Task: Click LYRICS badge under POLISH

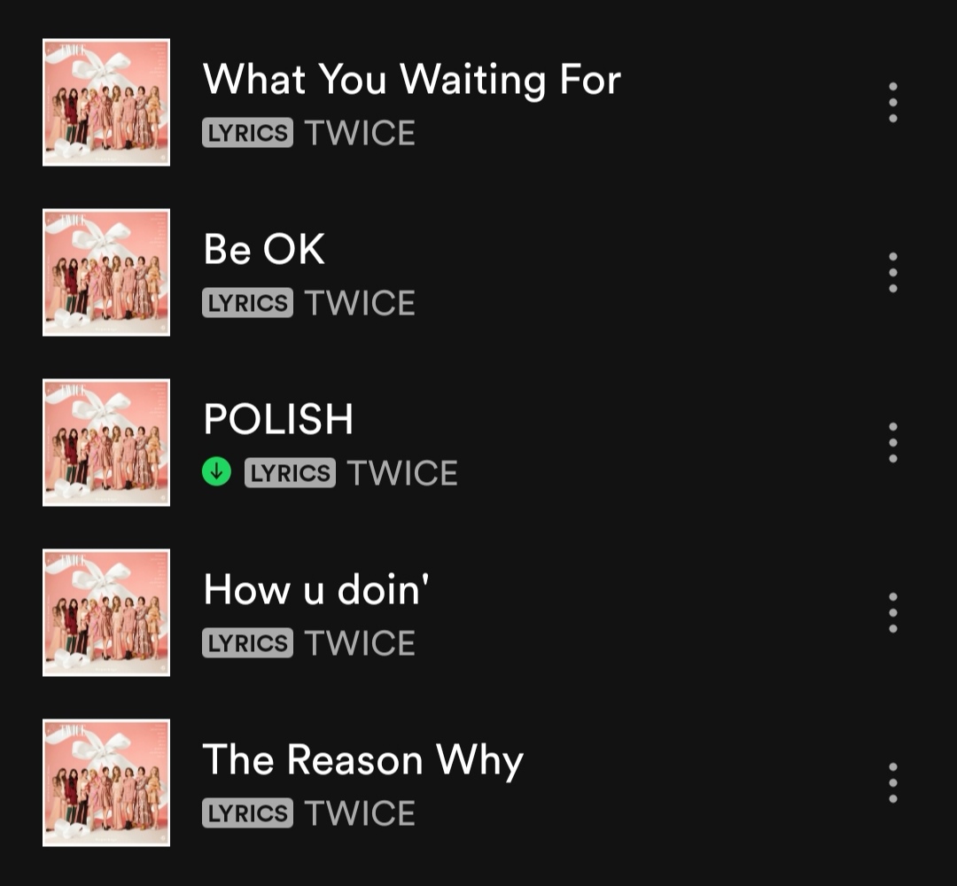Action: coord(290,473)
